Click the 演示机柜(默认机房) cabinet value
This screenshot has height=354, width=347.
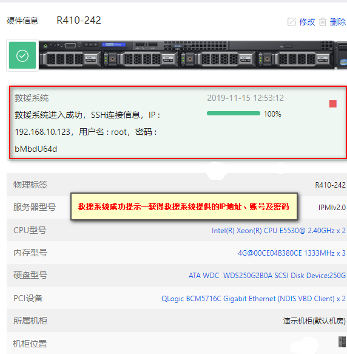click(x=314, y=321)
